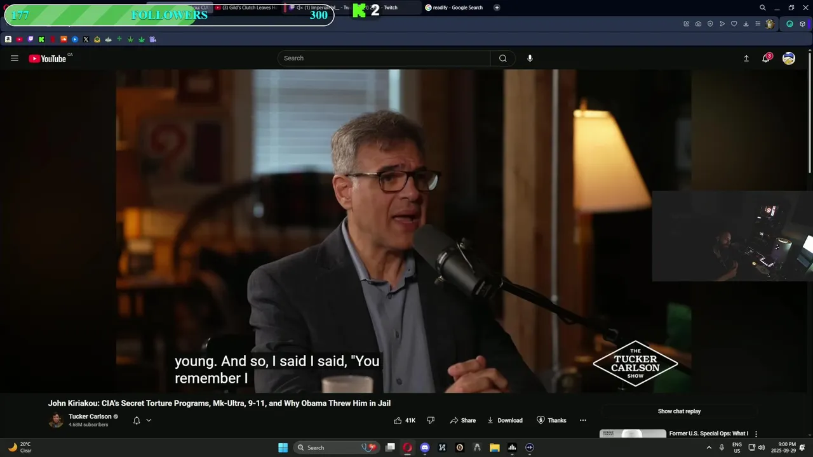Open the Twitch bookmark in bookmarks bar

coord(30,39)
